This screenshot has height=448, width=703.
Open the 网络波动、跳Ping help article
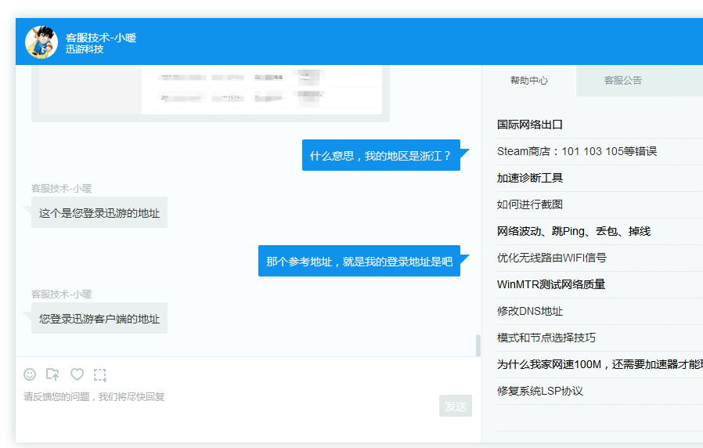[573, 231]
